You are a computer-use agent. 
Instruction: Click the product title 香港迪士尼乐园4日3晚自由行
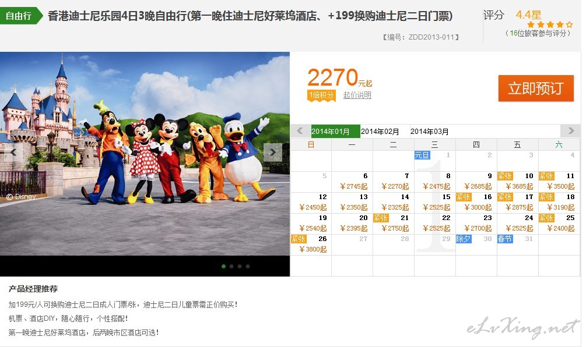[250, 16]
